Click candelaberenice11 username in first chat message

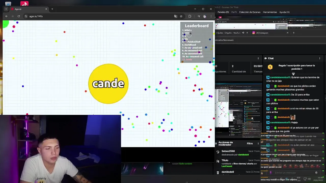click(x=280, y=77)
